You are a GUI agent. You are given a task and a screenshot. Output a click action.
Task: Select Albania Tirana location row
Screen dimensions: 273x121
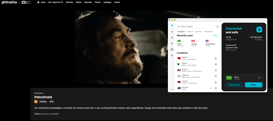click(197, 58)
